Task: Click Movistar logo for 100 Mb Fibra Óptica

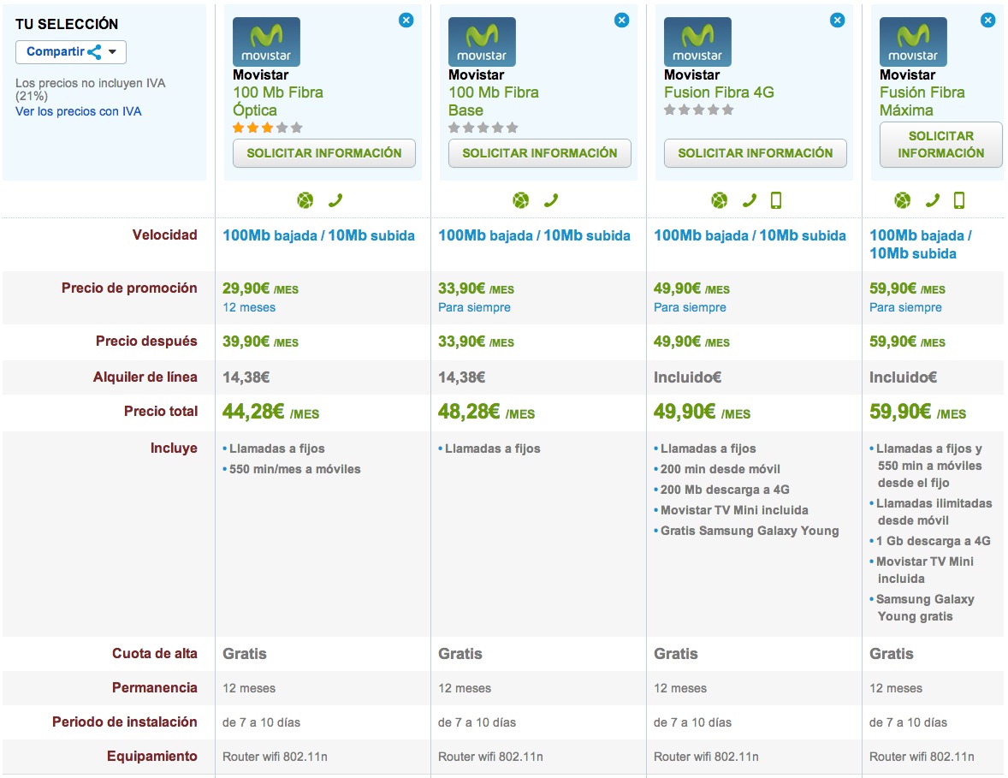Action: click(266, 42)
